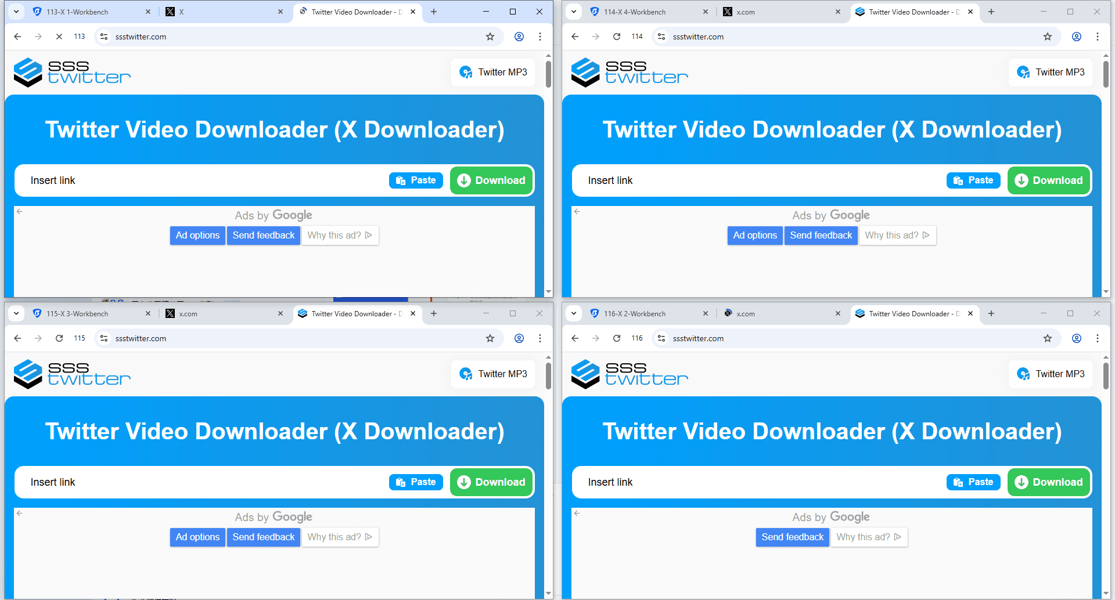Image resolution: width=1115 pixels, height=600 pixels.
Task: Open a new tab with the plus icon in window 114
Action: (991, 12)
